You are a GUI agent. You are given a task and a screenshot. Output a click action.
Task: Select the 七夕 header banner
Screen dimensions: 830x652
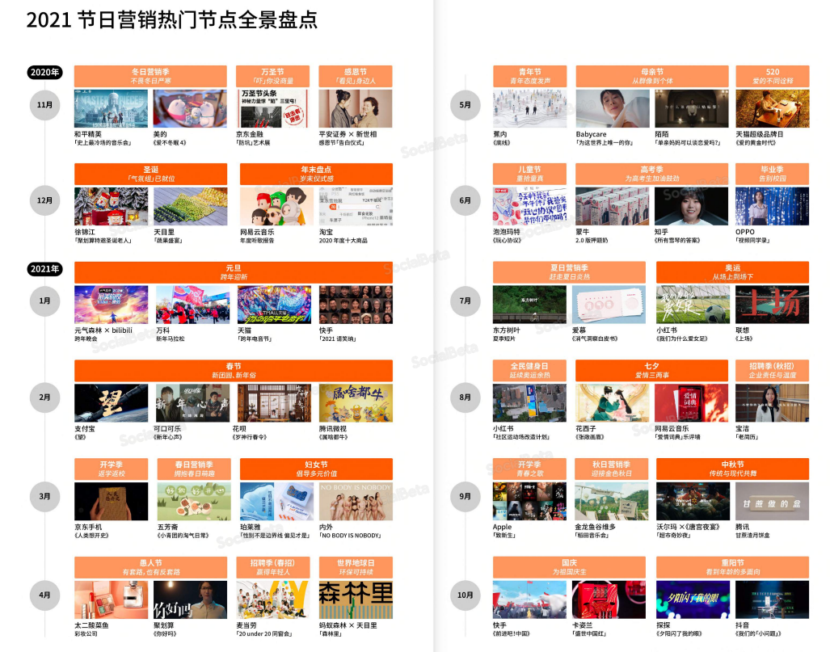tap(652, 371)
